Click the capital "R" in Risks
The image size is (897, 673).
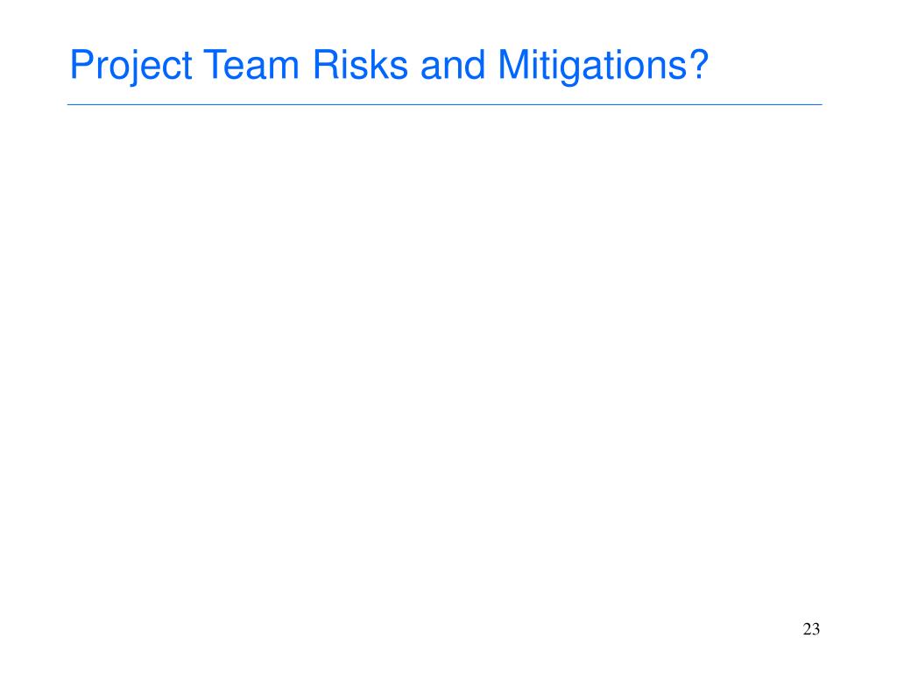click(326, 64)
